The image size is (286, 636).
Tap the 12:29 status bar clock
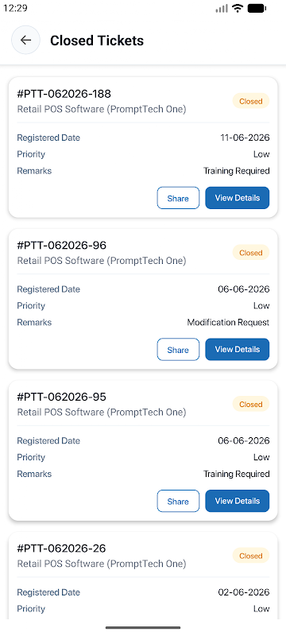point(15,8)
